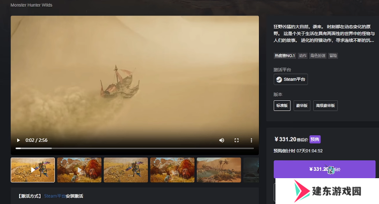Enter fullscreen mode for the video
The height and width of the screenshot is (204, 379).
[237, 140]
